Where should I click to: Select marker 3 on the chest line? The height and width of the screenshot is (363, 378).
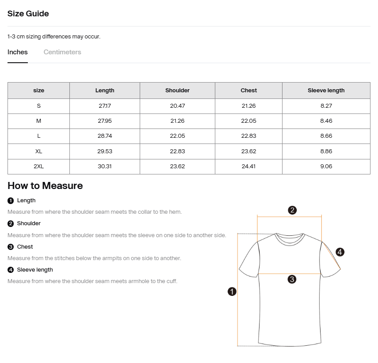[291, 279]
